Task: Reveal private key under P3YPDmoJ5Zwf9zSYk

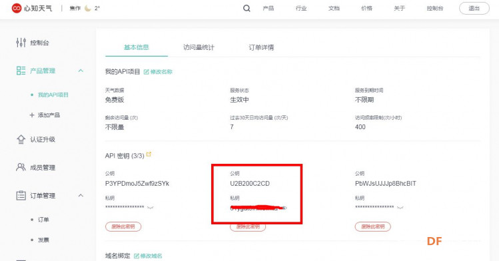Action: (150, 208)
